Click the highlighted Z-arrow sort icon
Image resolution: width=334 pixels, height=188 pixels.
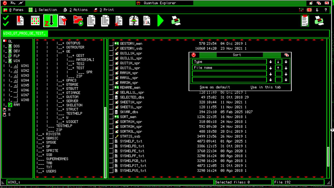(50, 21)
